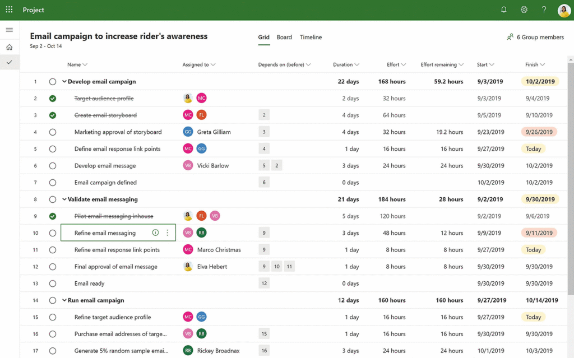Screen dimensions: 574x358
Task: Click the overdue 9/26/2019 finish date
Action: pos(539,132)
